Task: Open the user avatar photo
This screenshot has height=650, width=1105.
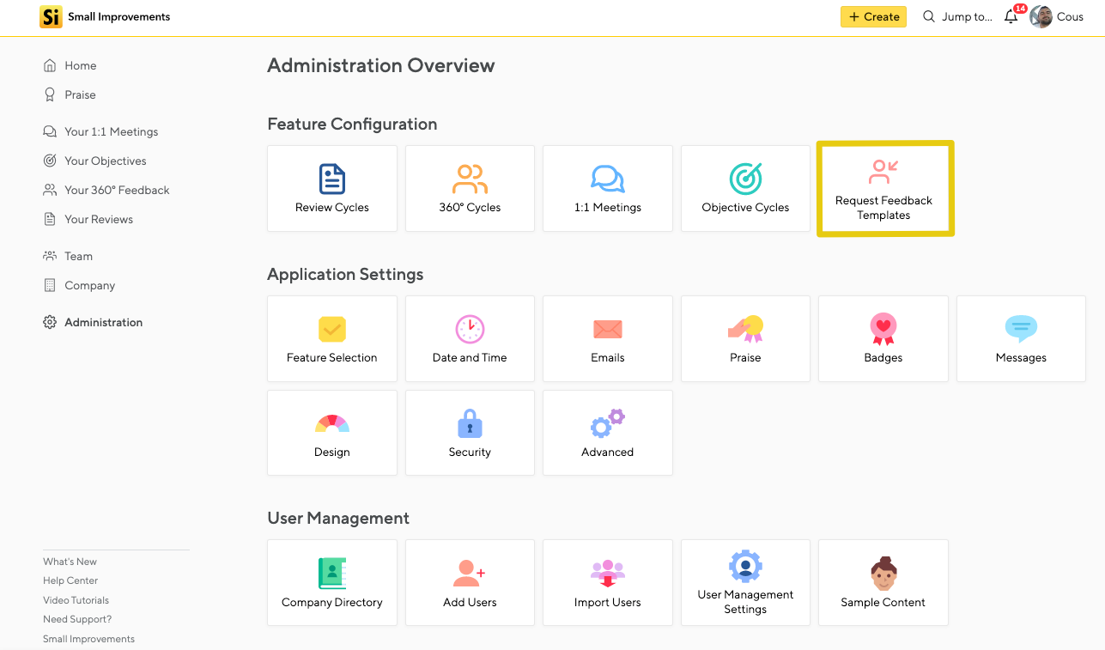Action: click(x=1041, y=16)
